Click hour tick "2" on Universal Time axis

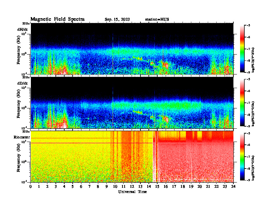pos(47,186)
